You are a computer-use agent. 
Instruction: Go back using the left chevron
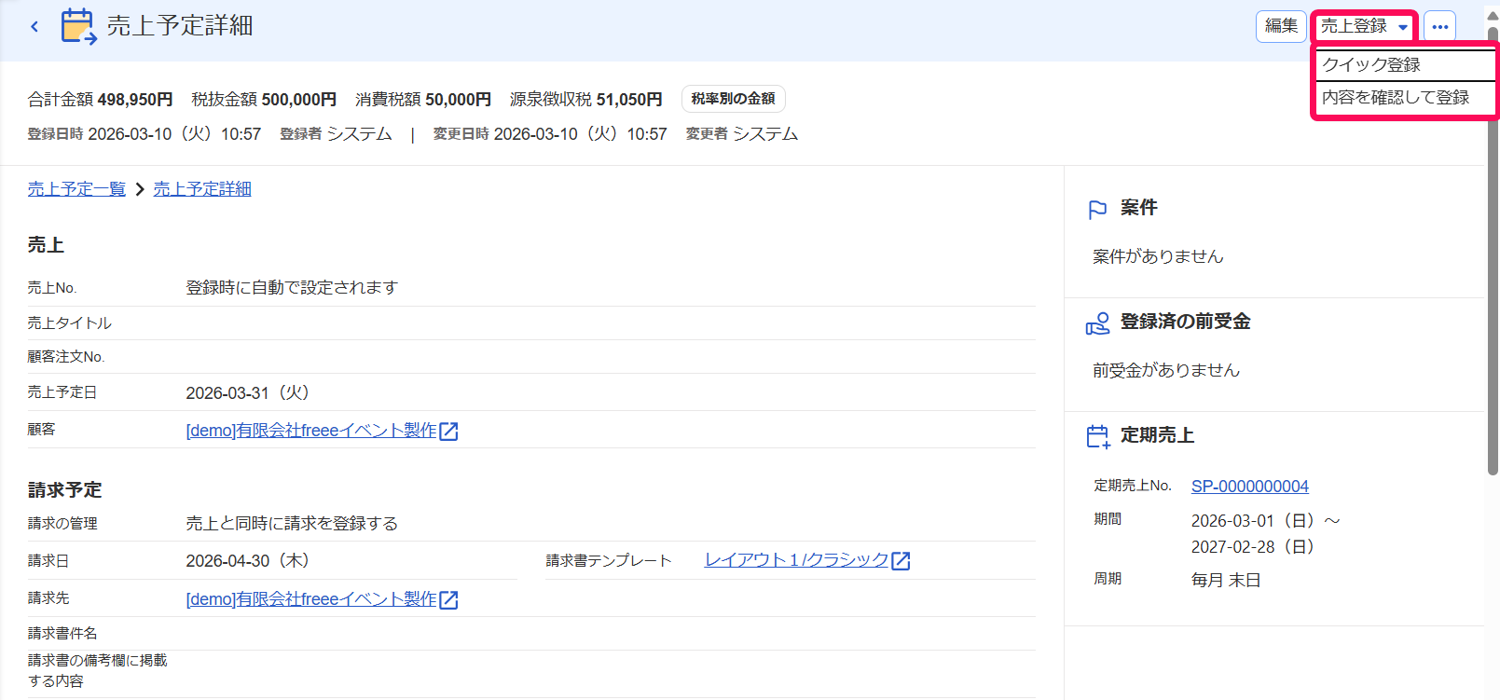[x=34, y=26]
